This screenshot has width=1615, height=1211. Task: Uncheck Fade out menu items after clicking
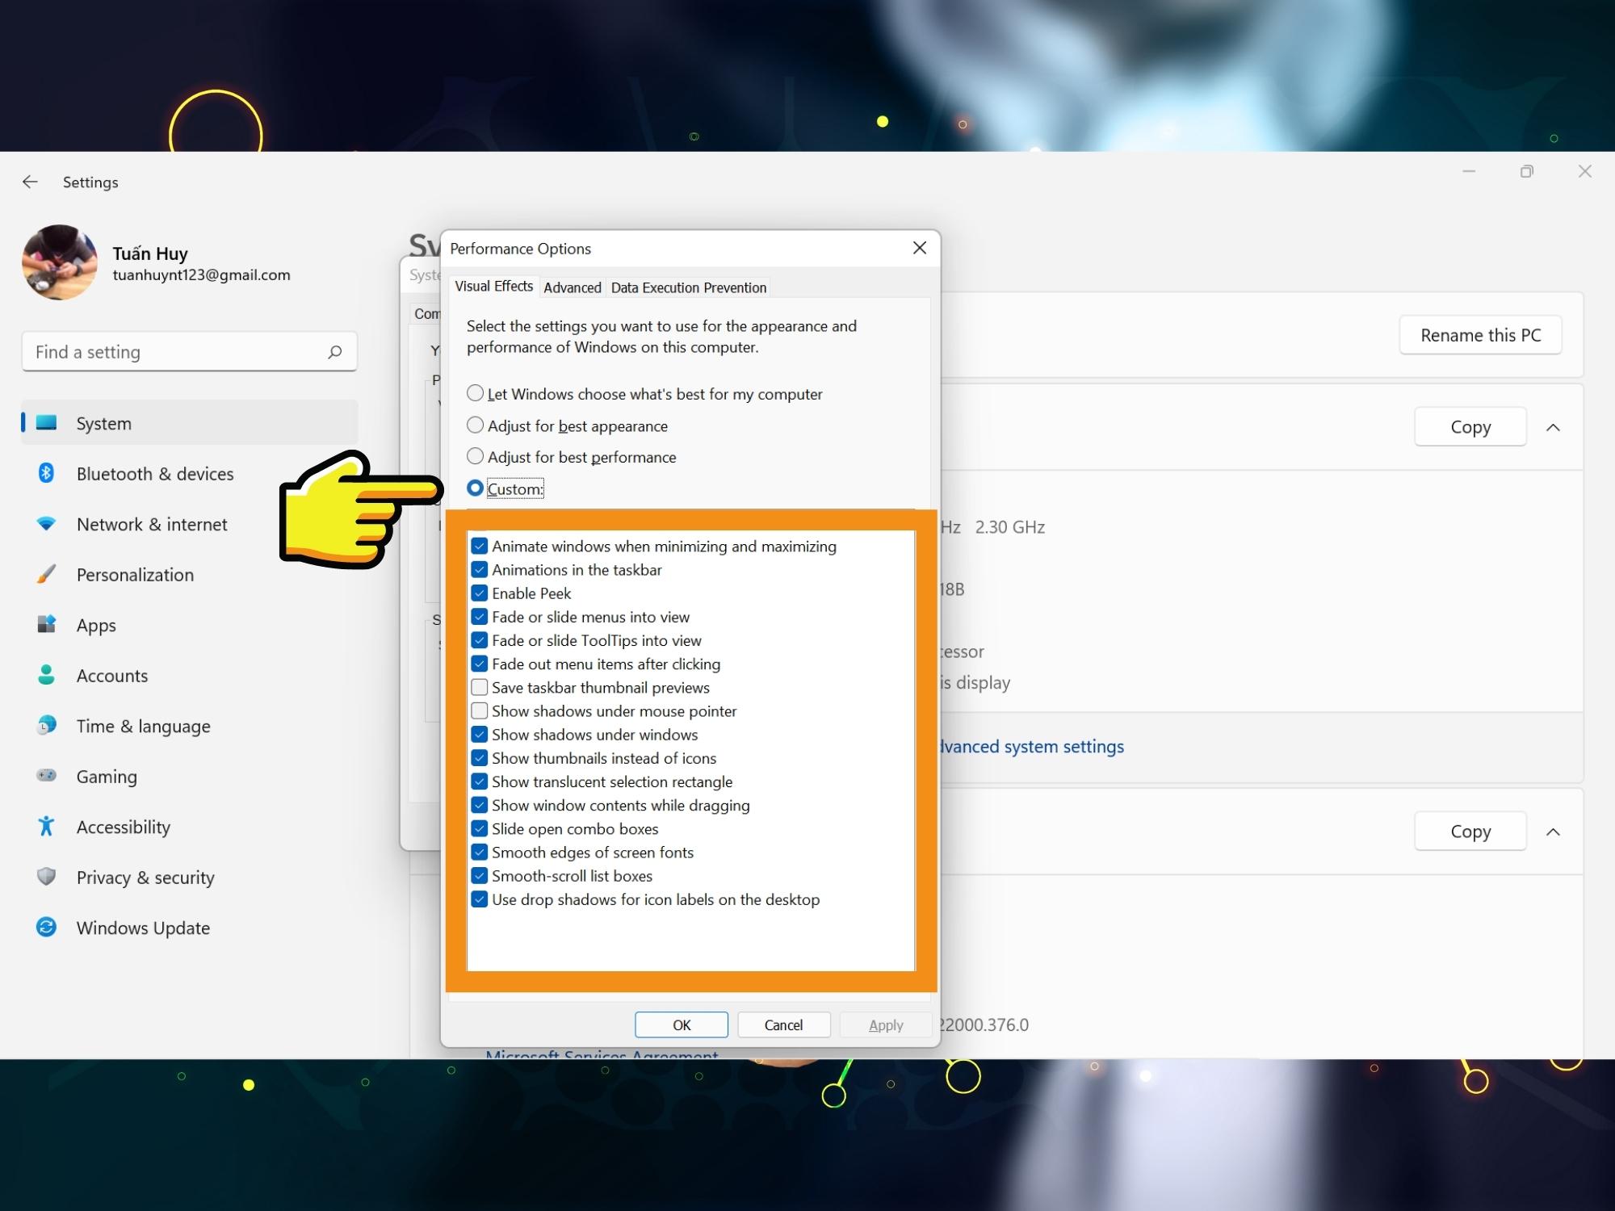(480, 664)
